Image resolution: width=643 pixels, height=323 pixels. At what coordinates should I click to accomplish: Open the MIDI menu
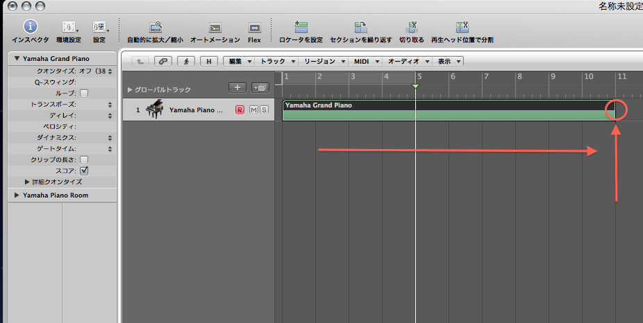point(366,62)
